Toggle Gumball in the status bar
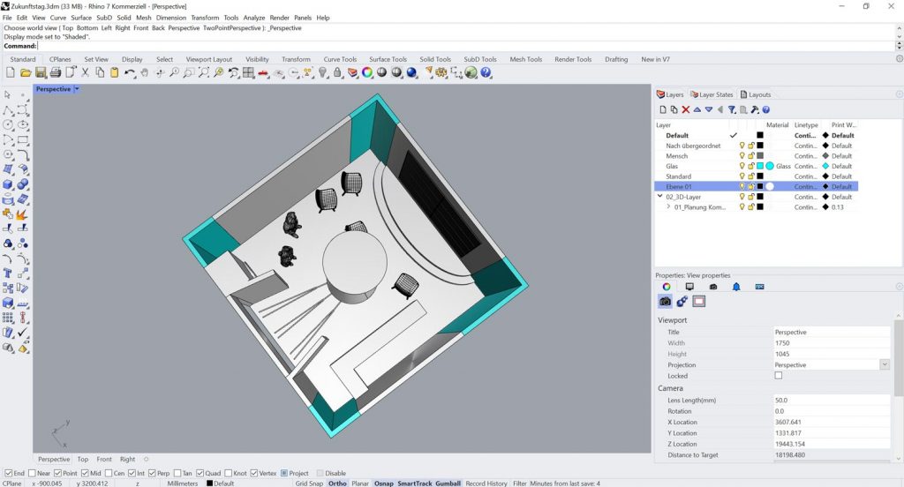The image size is (904, 487). click(x=448, y=483)
